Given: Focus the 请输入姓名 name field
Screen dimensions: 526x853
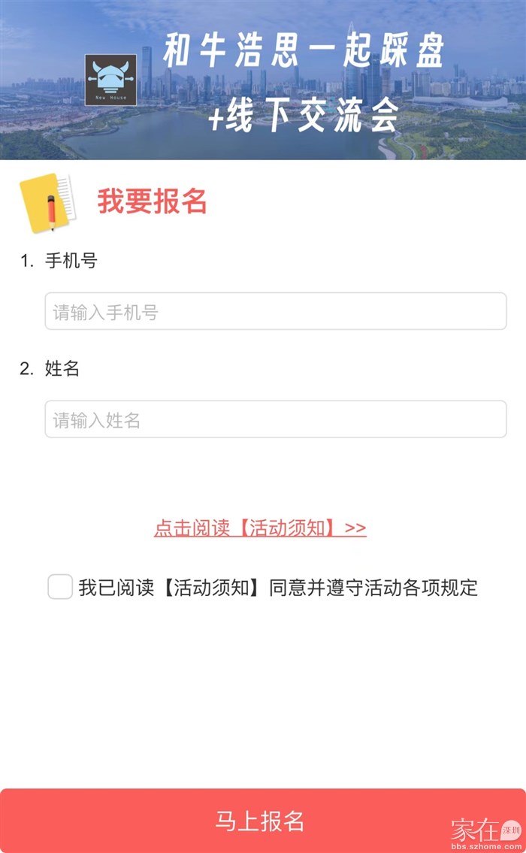Looking at the screenshot, I should click(x=276, y=419).
